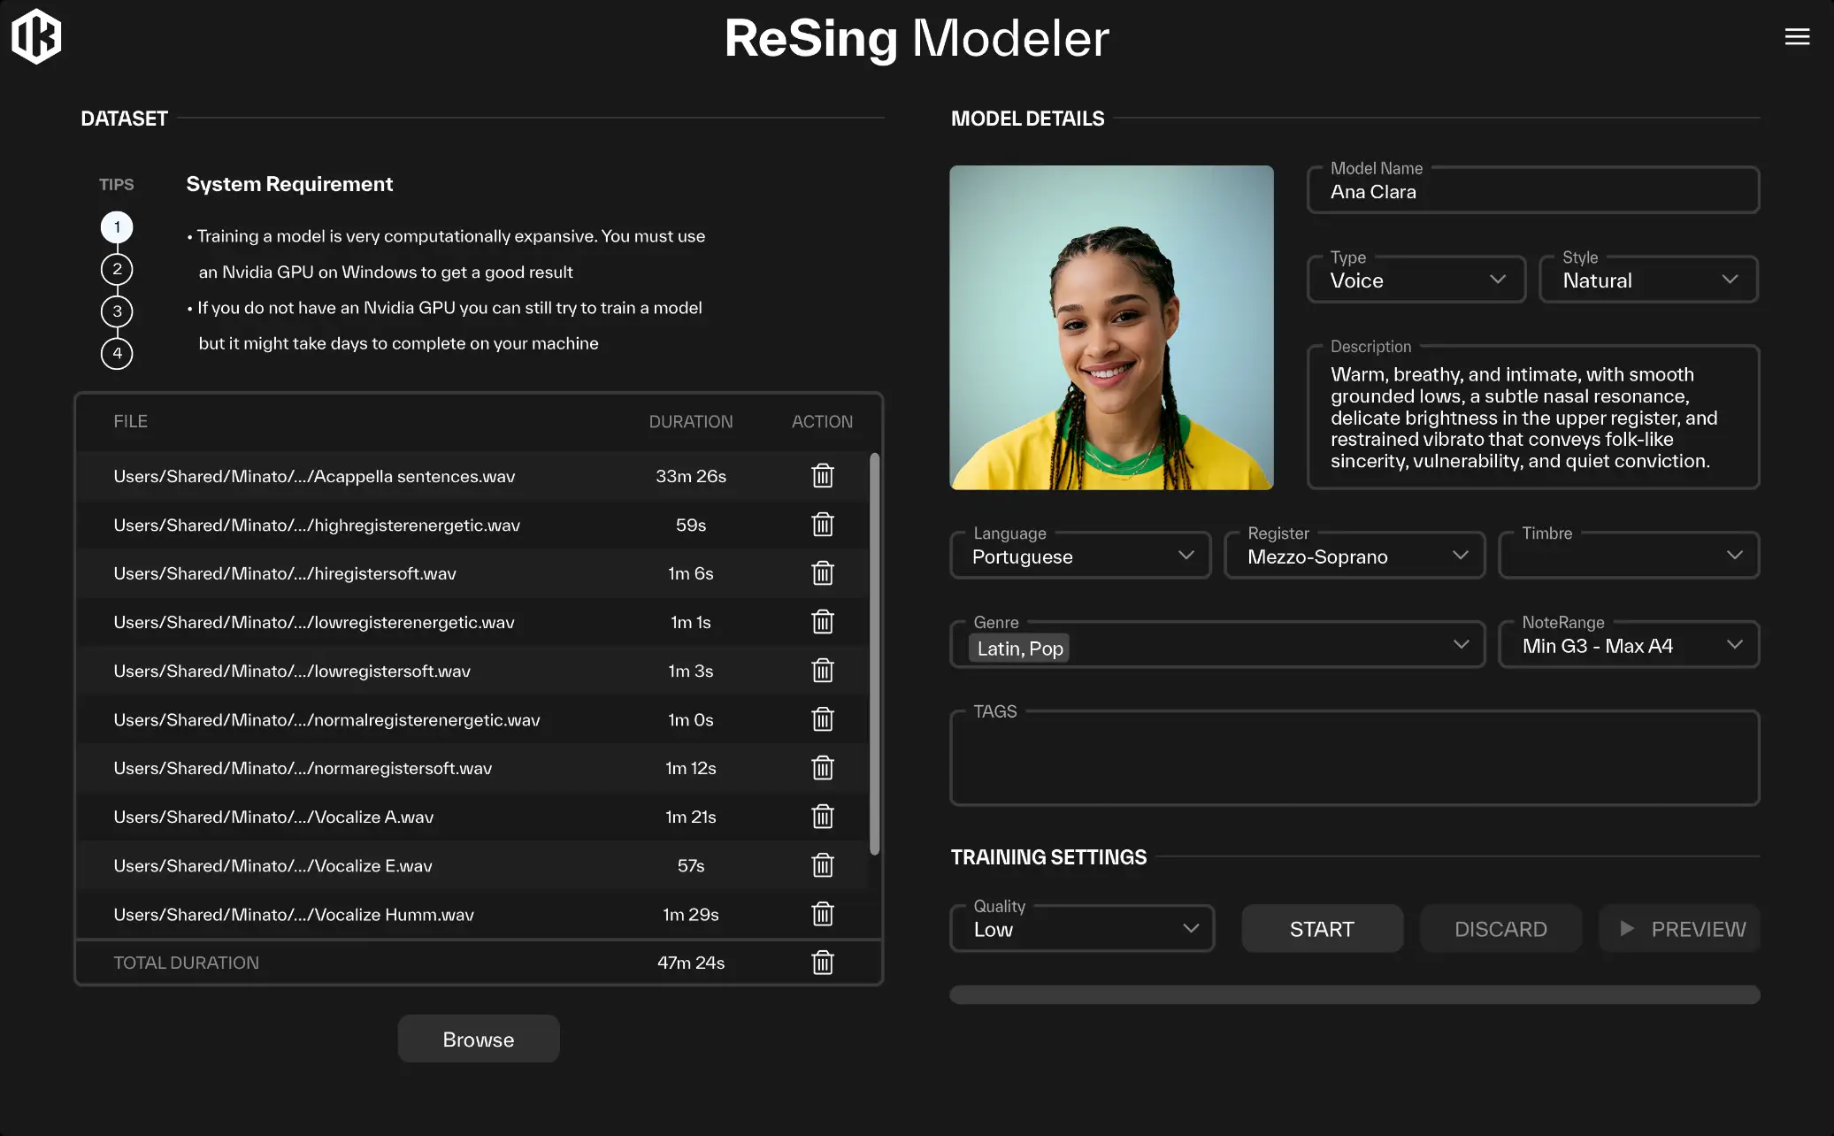Click the Browse button
The width and height of the screenshot is (1834, 1136).
(478, 1039)
